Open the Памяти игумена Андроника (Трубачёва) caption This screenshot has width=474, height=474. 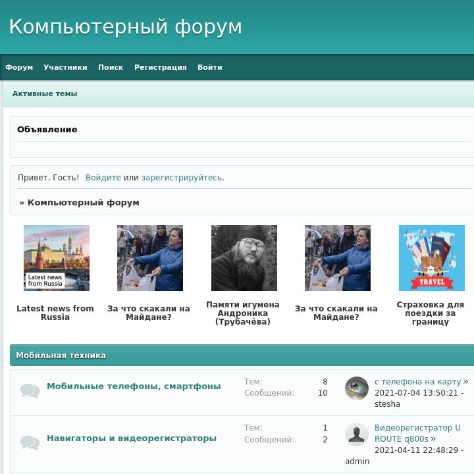[243, 313]
